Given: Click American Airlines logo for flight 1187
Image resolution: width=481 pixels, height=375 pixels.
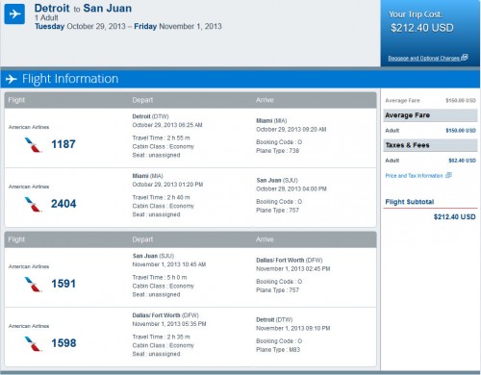Looking at the screenshot, I should click(33, 144).
